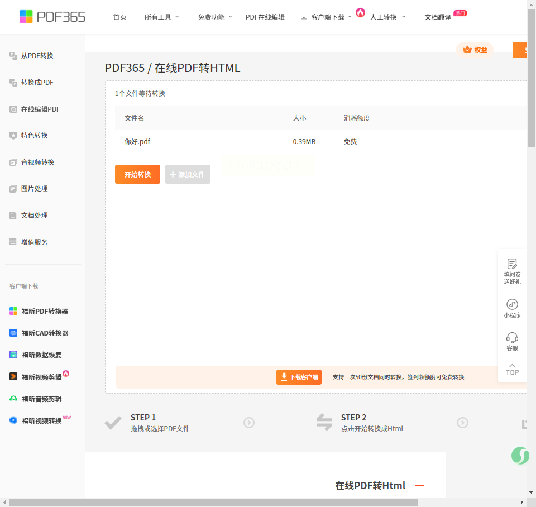Go to the 首页 menu item
Image resolution: width=536 pixels, height=507 pixels.
point(119,17)
